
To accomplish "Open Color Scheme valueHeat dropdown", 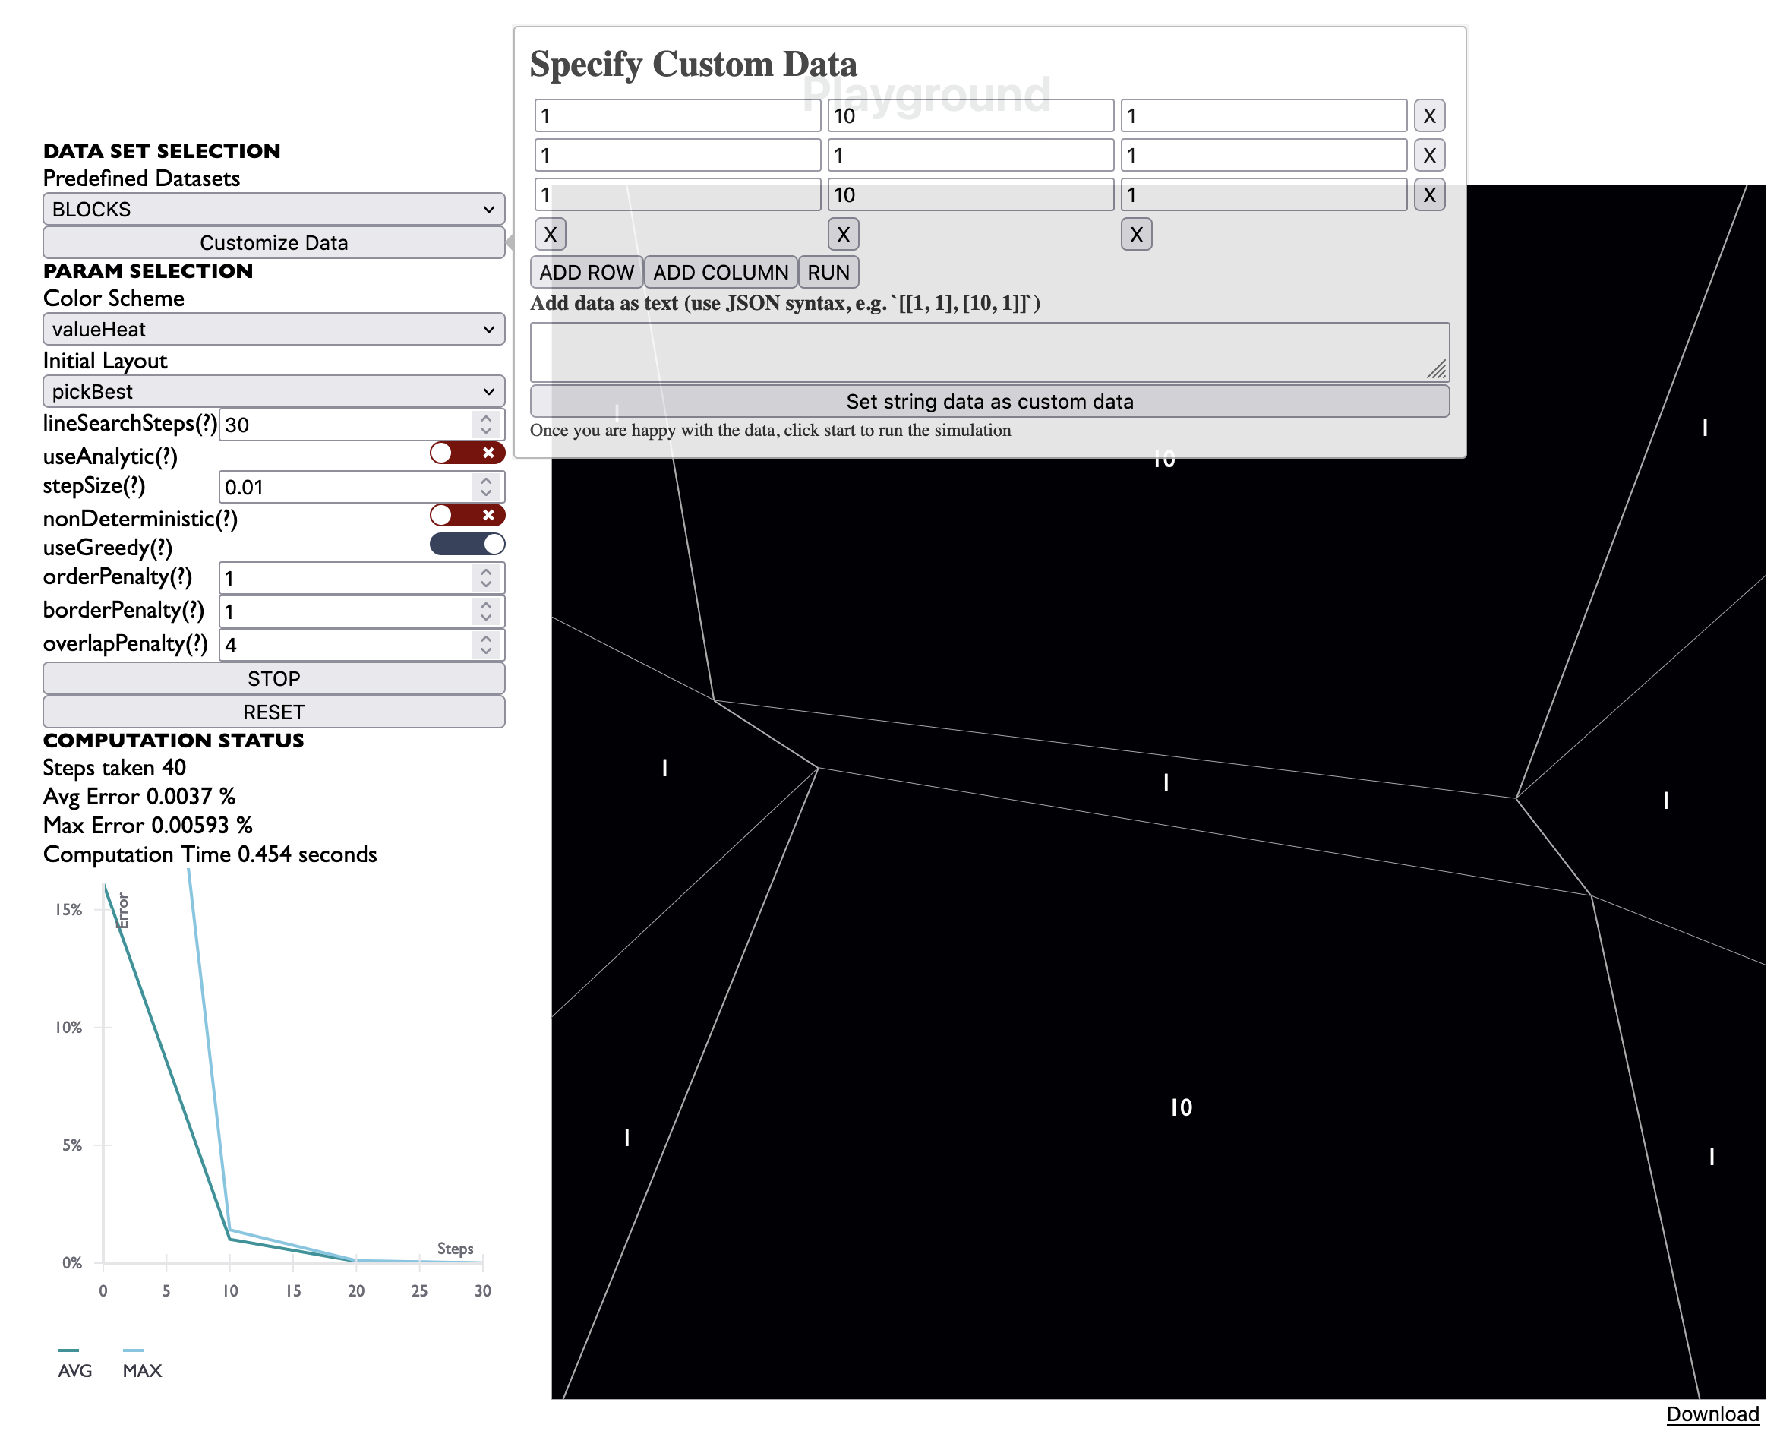I will [x=275, y=331].
